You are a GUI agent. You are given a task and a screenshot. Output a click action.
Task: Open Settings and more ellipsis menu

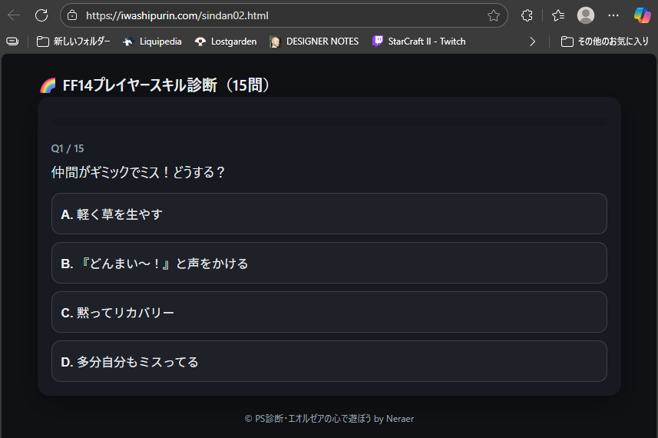(x=613, y=15)
